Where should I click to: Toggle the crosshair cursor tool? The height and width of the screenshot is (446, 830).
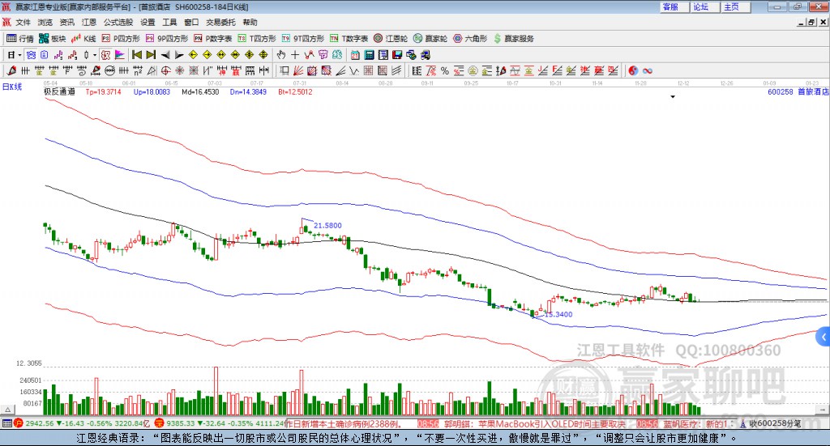tap(295, 55)
